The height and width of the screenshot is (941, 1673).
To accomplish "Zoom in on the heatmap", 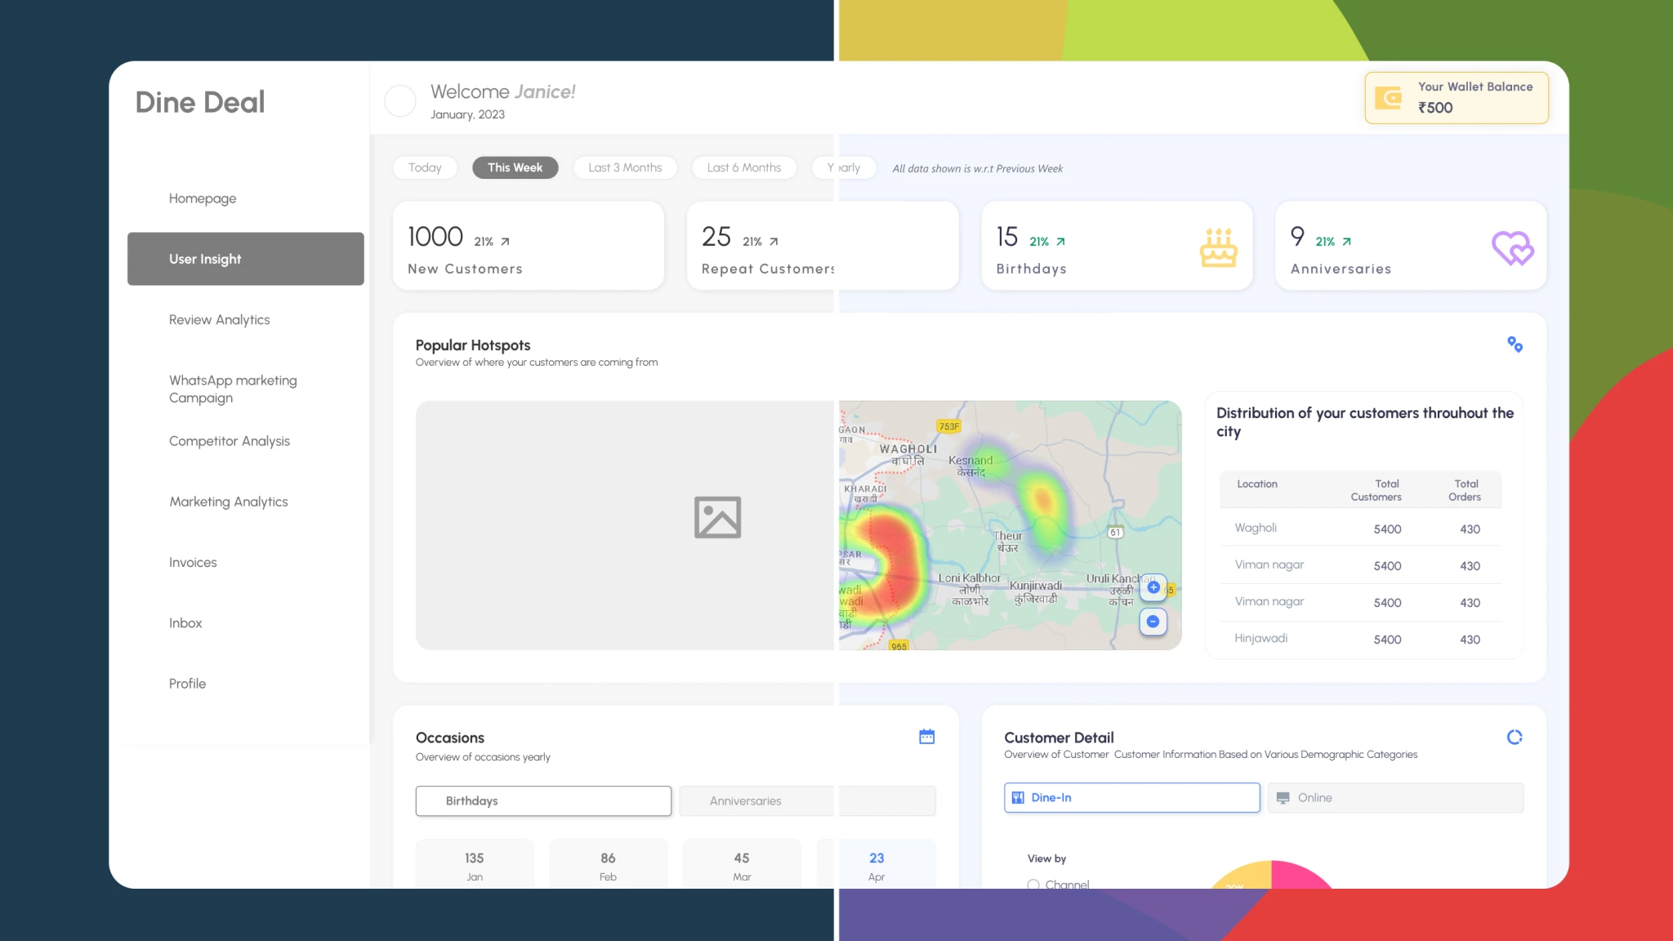I will pos(1153,587).
